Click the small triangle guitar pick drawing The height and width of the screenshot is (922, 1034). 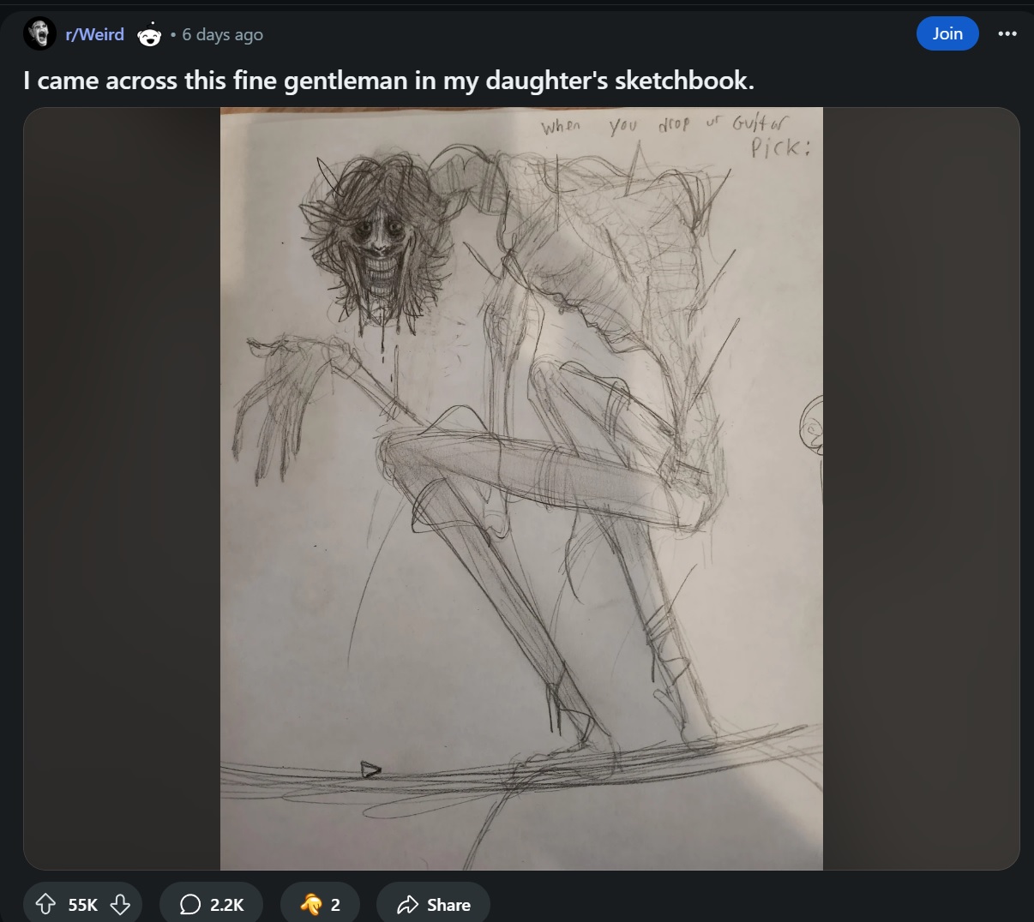coord(370,769)
